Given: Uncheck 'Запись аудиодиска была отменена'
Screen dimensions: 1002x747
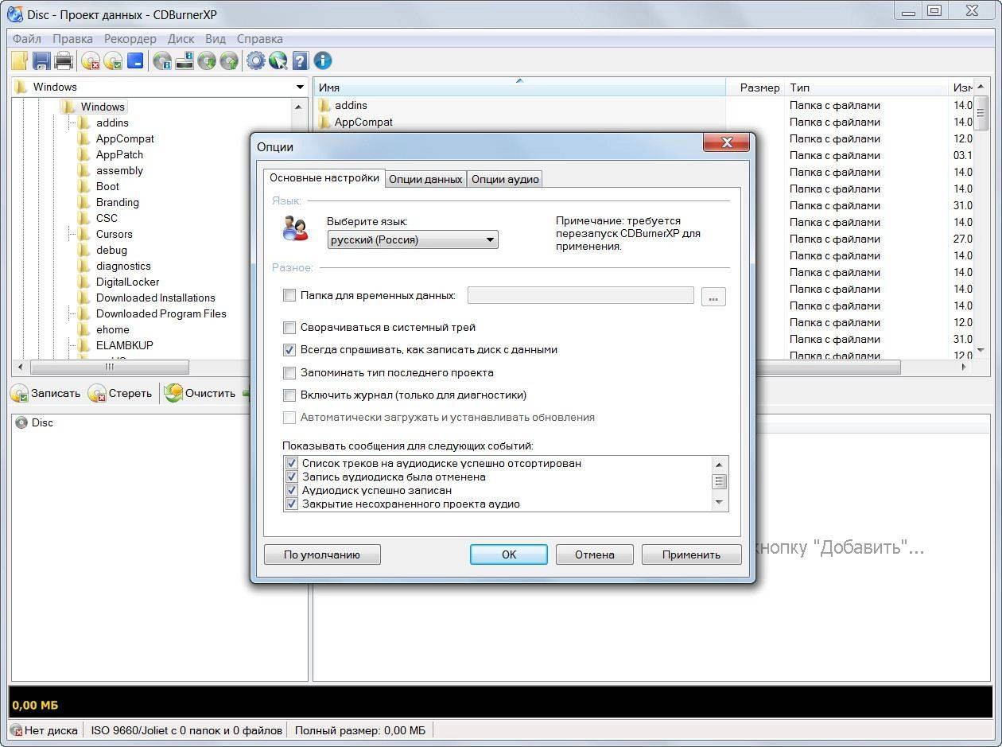Looking at the screenshot, I should pos(292,477).
